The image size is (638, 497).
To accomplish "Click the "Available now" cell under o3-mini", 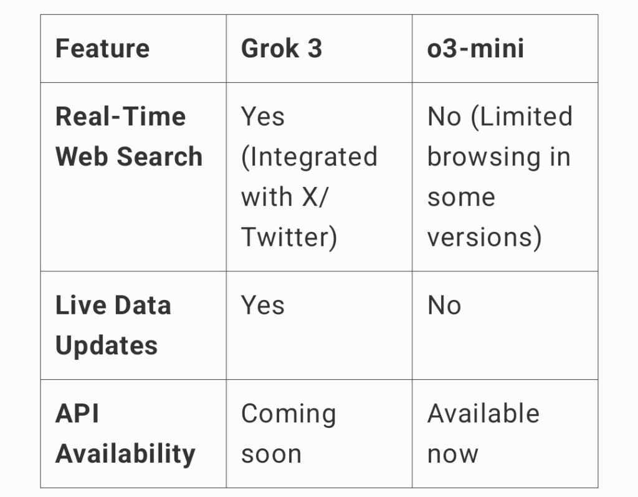I will [483, 433].
